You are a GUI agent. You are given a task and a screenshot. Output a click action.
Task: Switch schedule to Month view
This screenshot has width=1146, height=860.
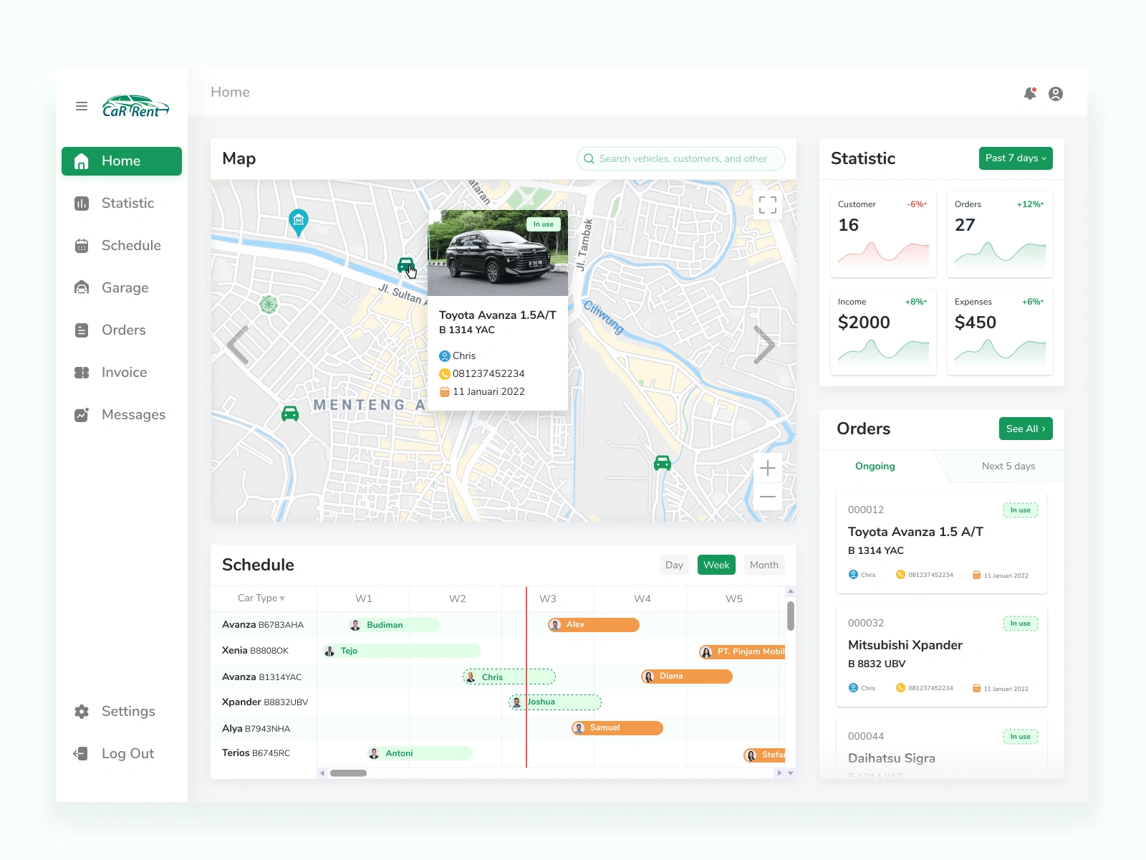coord(764,565)
